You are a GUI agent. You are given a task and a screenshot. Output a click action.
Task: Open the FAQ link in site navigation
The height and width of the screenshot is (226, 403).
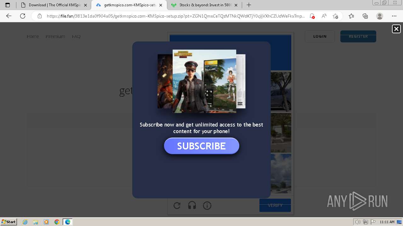pos(76,36)
